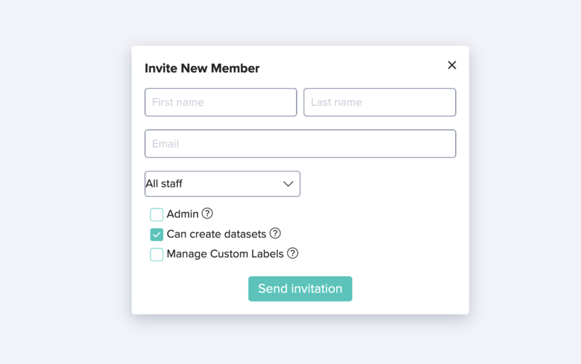The image size is (581, 364).
Task: Focus the First name field
Action: 221,102
